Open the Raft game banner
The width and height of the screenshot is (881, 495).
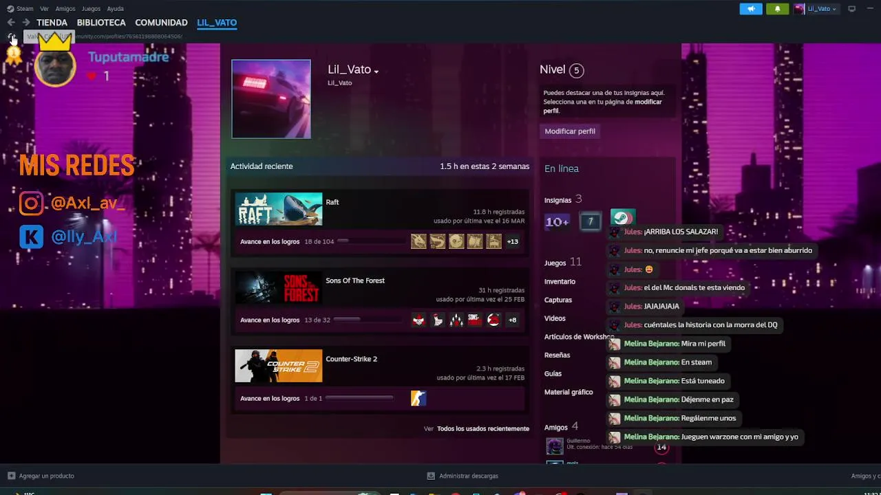click(279, 209)
